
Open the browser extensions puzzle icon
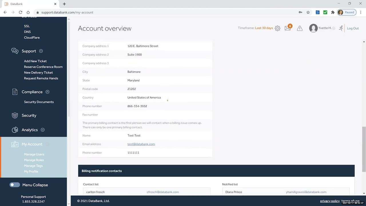click(333, 12)
